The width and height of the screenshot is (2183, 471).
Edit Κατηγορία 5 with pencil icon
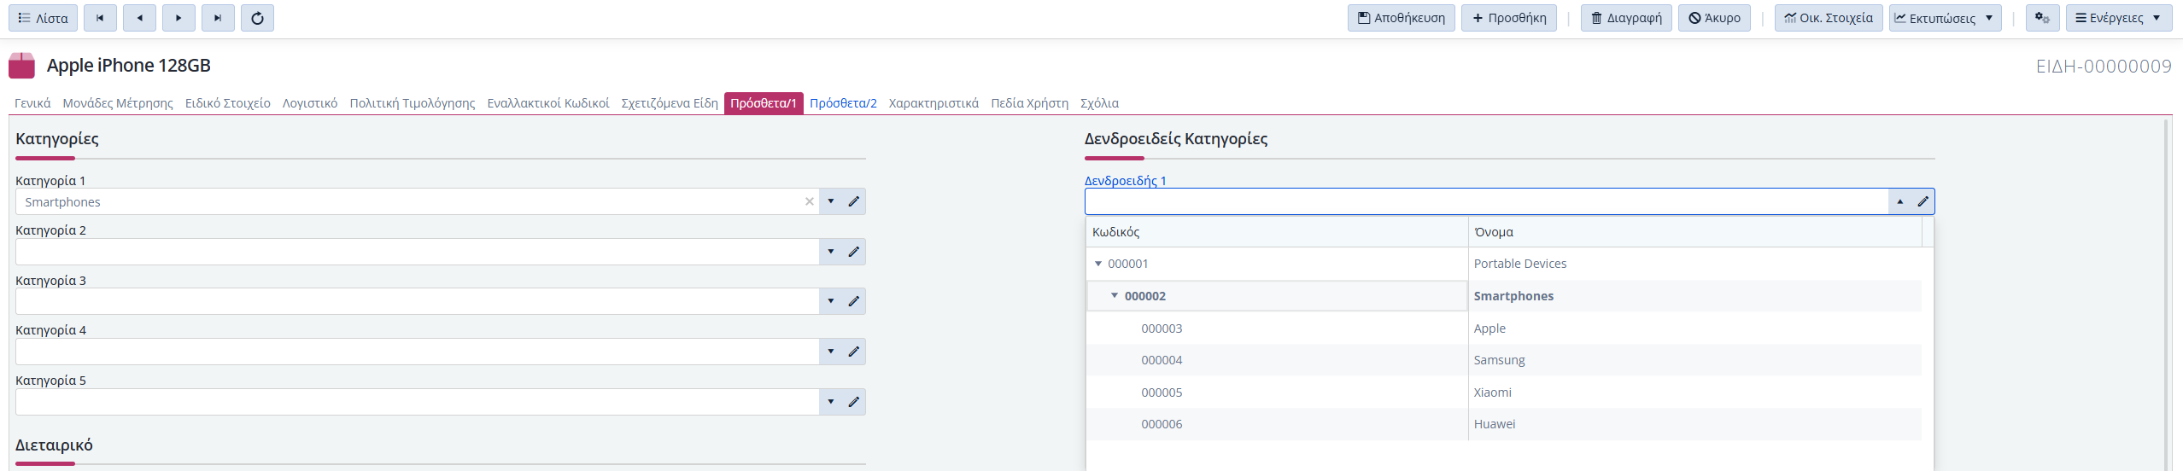tap(854, 402)
